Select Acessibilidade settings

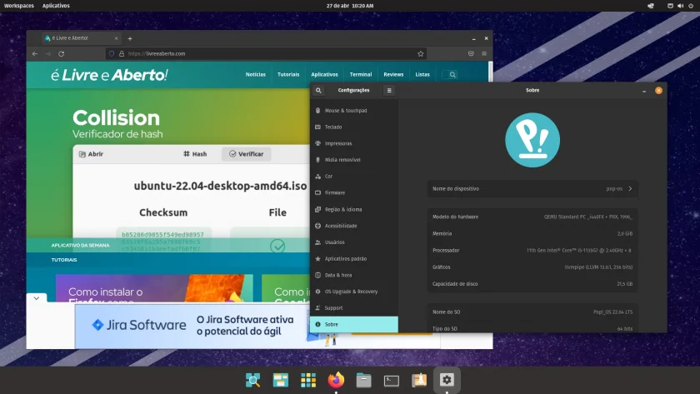pos(354,226)
